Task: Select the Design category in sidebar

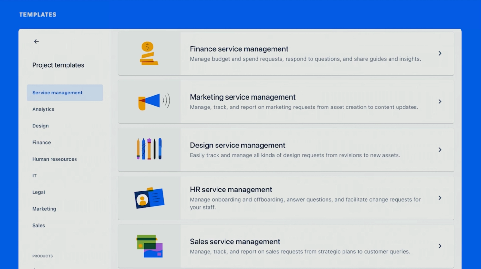Action: pos(40,126)
